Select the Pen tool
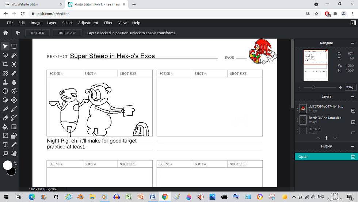Image resolution: width=358 pixels, height=202 pixels. pos(5,109)
